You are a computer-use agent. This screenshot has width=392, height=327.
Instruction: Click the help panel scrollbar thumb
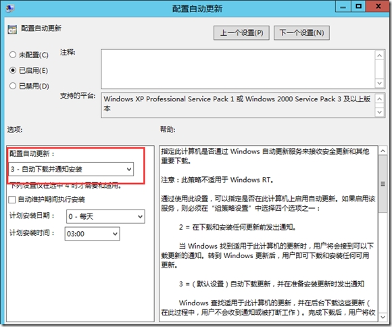point(383,184)
